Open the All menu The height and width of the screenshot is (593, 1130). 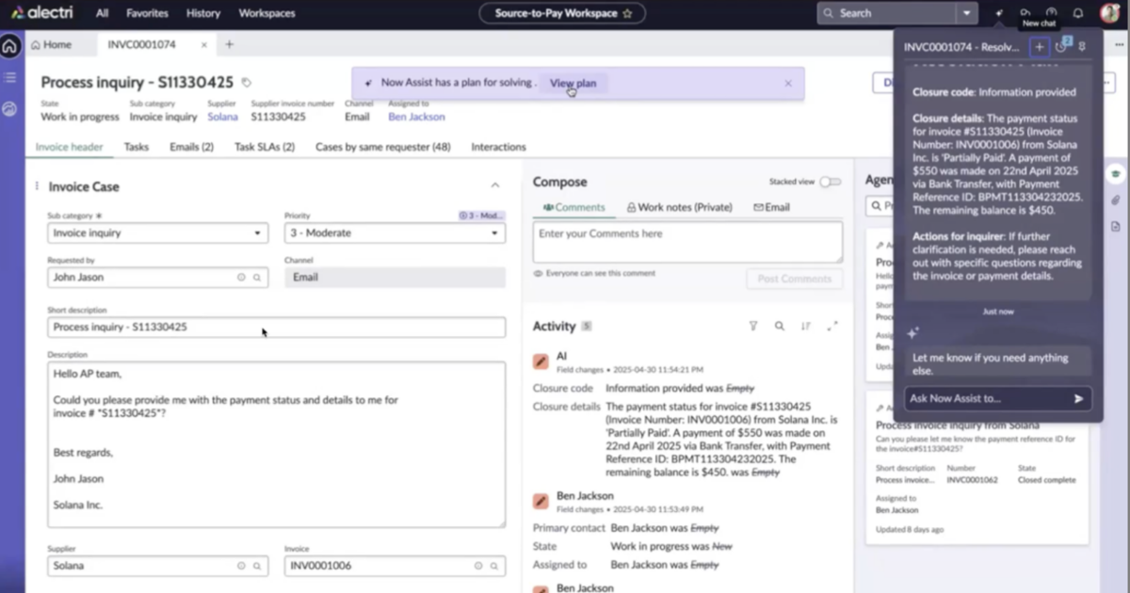pyautogui.click(x=102, y=13)
